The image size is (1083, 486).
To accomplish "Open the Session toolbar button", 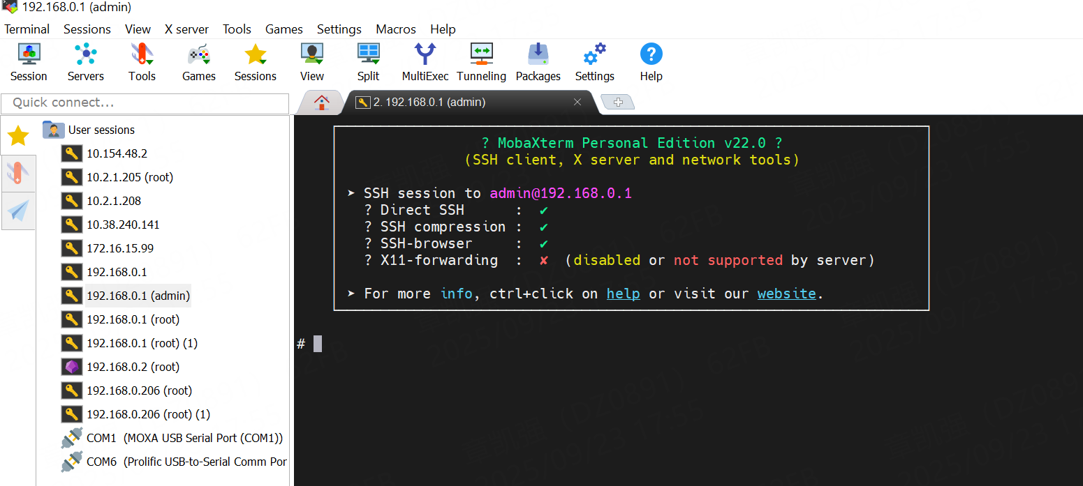I will [29, 62].
